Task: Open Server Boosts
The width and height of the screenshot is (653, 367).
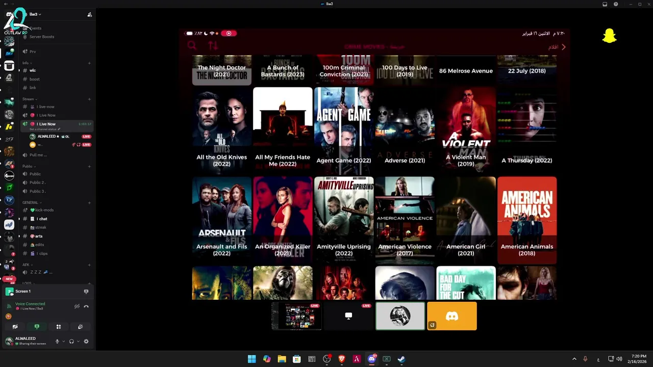Action: (x=42, y=37)
